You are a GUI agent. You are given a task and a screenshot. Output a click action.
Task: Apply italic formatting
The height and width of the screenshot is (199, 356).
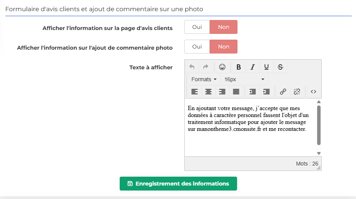252,67
